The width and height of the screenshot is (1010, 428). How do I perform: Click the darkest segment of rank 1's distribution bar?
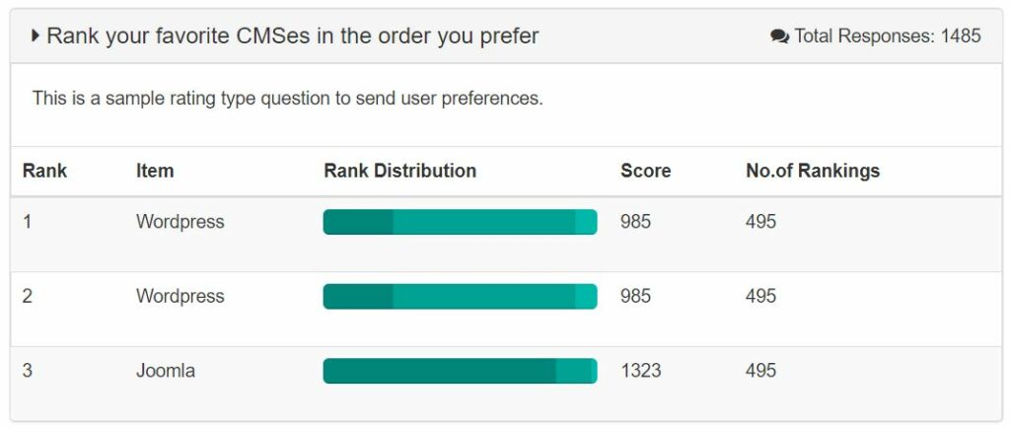(358, 222)
